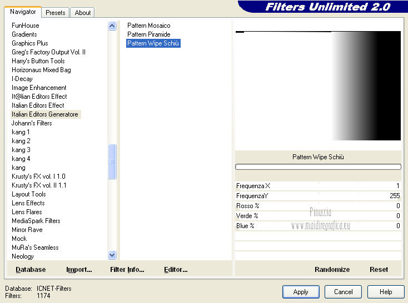Adjust the Verde % slider

(x=318, y=216)
